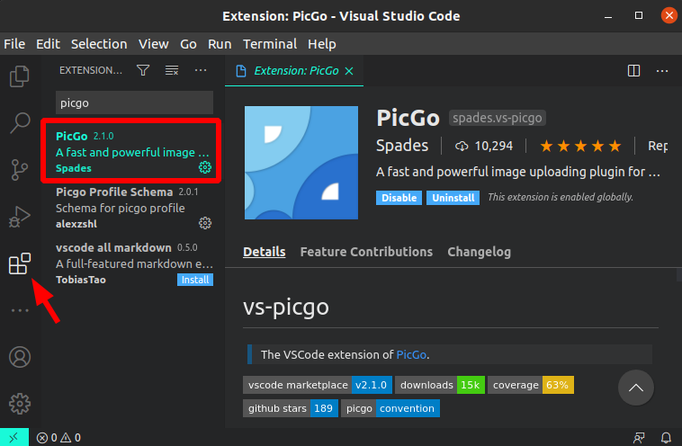Open the Source Control view
682x446 pixels.
click(x=20, y=170)
